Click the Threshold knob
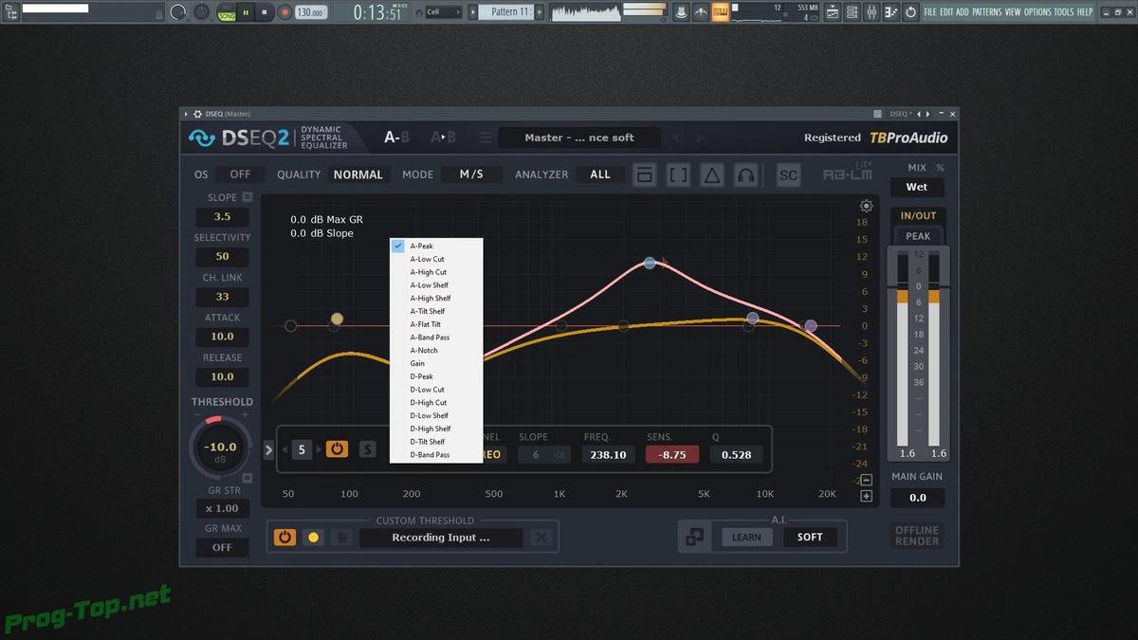Image resolution: width=1138 pixels, height=640 pixels. point(221,448)
